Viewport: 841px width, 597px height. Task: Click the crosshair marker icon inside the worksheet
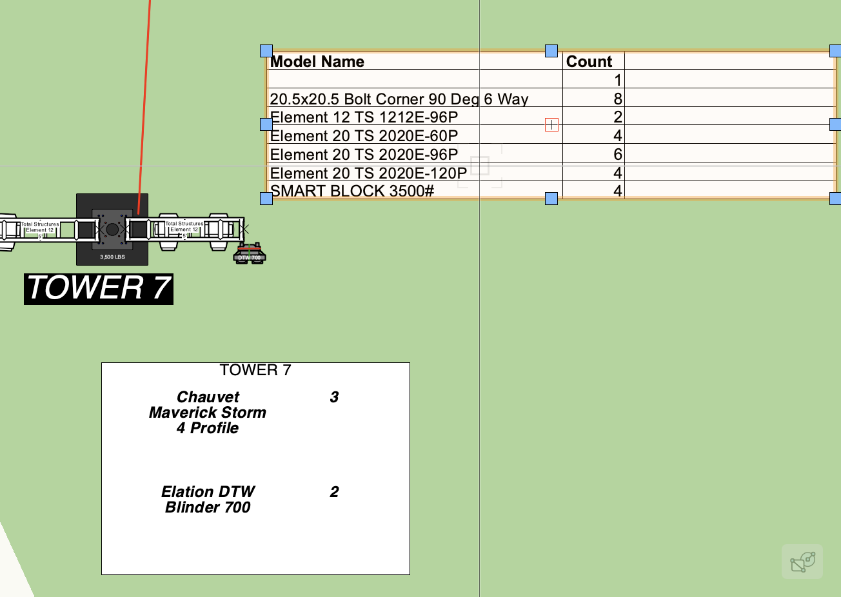click(x=551, y=124)
